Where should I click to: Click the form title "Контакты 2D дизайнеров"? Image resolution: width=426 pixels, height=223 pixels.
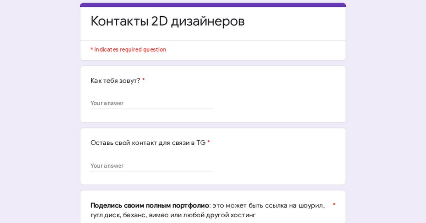pyautogui.click(x=167, y=22)
